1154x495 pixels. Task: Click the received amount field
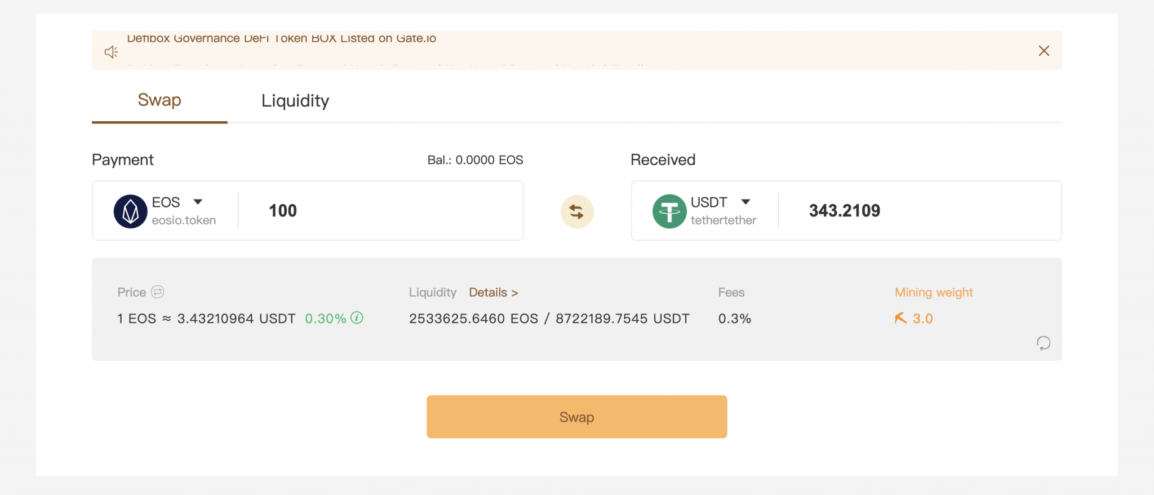point(924,211)
